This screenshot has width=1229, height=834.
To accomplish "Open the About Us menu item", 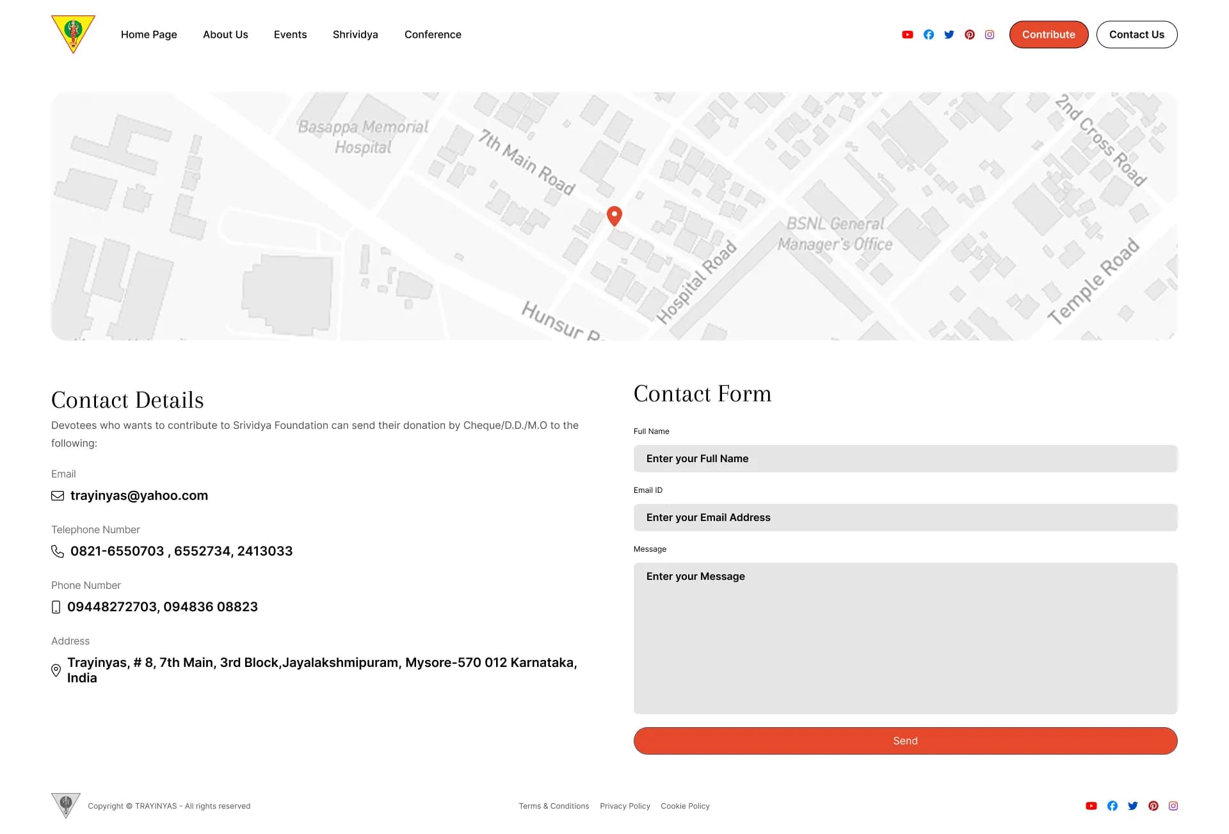I will [x=225, y=35].
